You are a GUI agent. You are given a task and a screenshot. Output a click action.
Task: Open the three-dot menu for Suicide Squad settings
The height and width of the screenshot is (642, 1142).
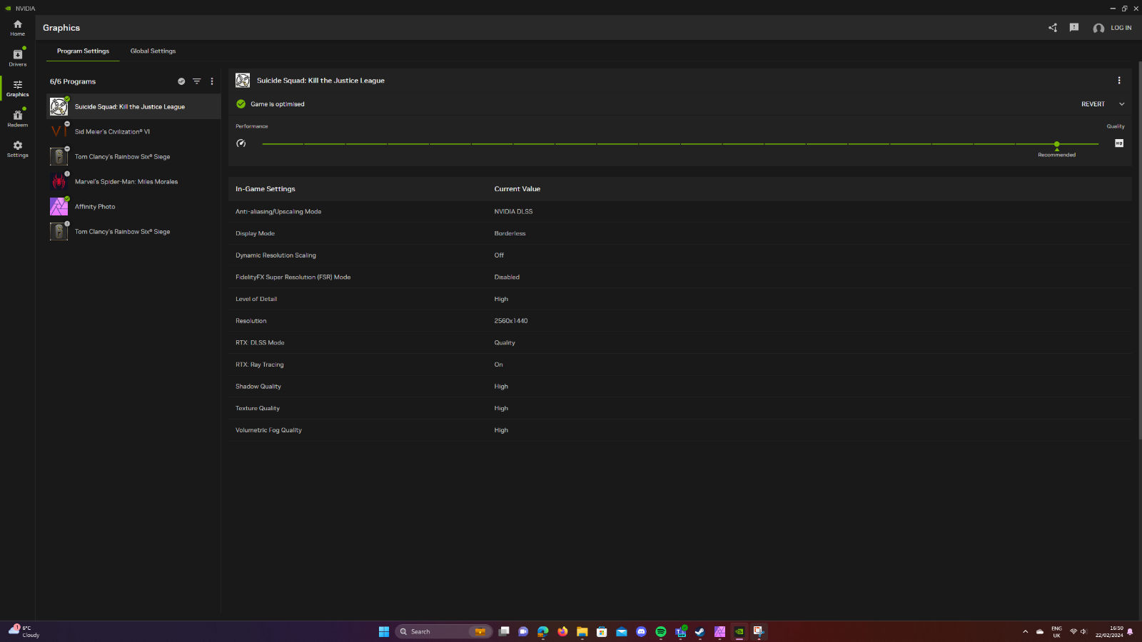click(1119, 81)
